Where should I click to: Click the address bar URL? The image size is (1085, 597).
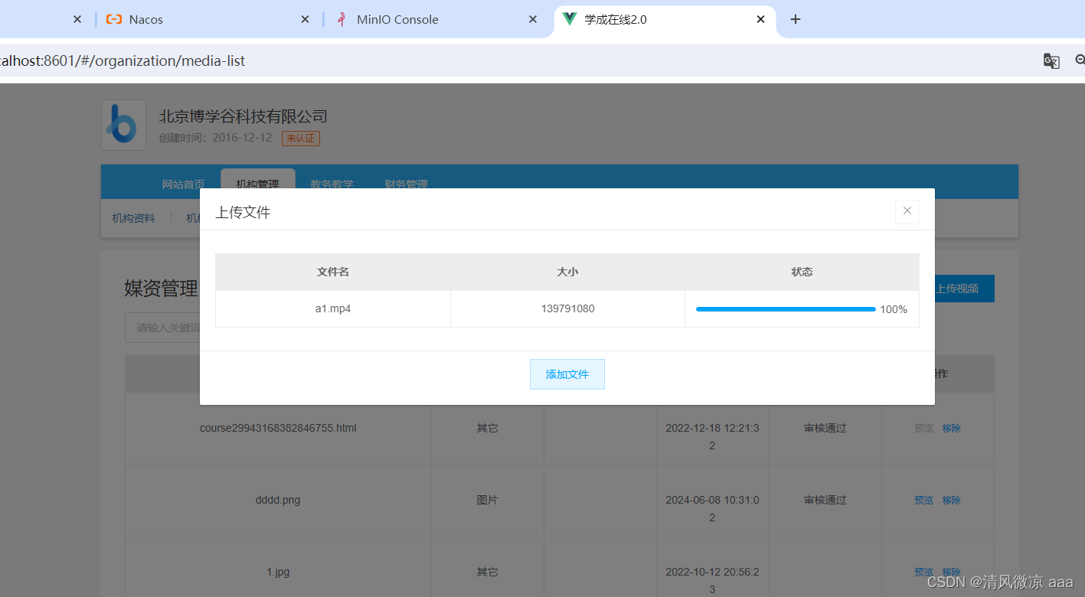tap(123, 60)
